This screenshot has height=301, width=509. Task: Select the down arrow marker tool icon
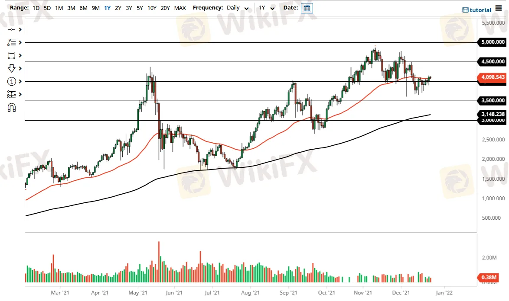[x=11, y=68]
